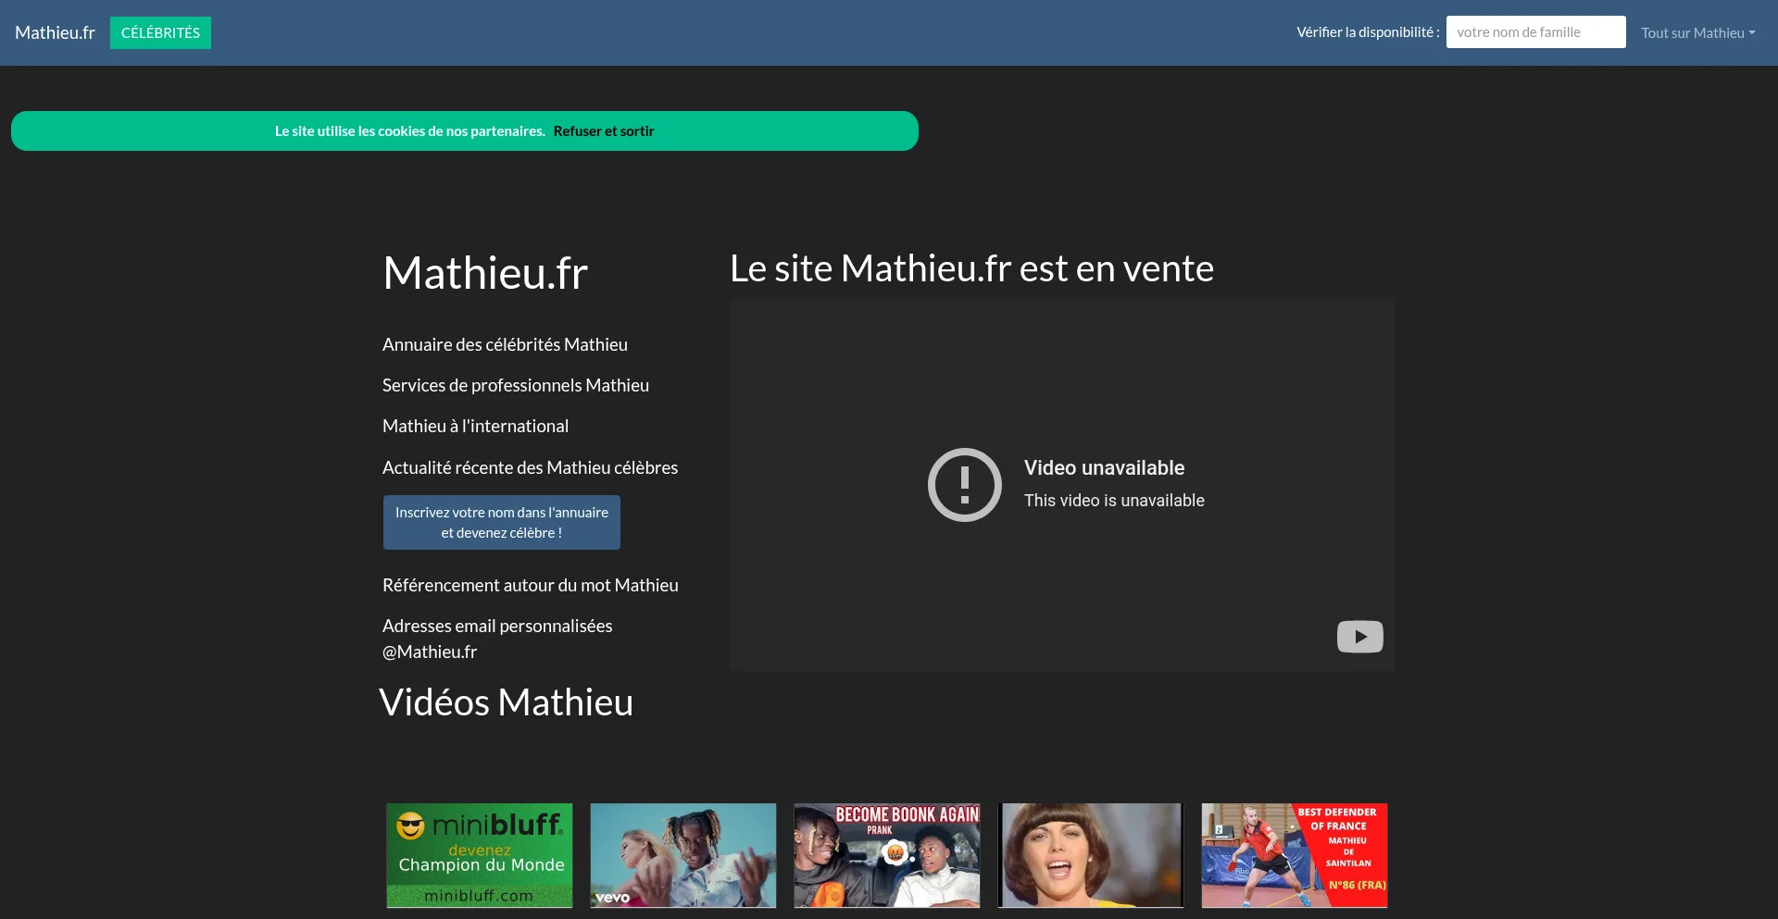The width and height of the screenshot is (1778, 919).
Task: Open 'Adresses email personnalisées @Mathieu.fr'
Action: [x=496, y=638]
